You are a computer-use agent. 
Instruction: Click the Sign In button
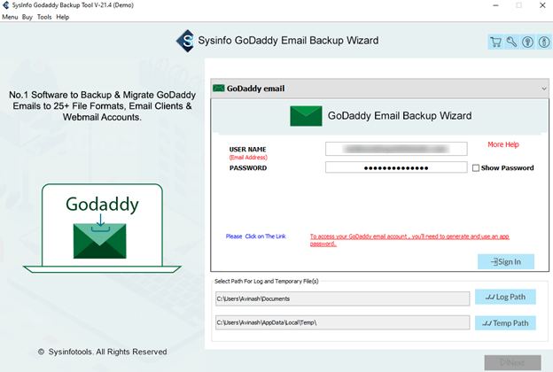pyautogui.click(x=506, y=261)
